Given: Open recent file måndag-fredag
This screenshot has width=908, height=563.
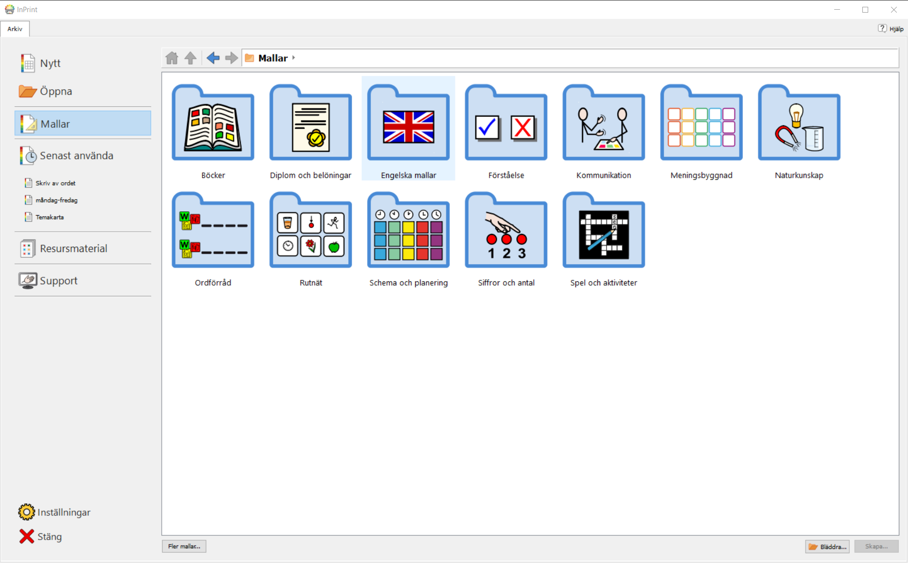Looking at the screenshot, I should tap(56, 200).
